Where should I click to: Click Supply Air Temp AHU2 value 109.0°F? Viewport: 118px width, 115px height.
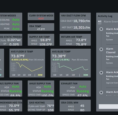(46, 44)
